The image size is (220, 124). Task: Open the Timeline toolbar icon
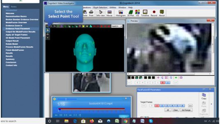pos(145,13)
